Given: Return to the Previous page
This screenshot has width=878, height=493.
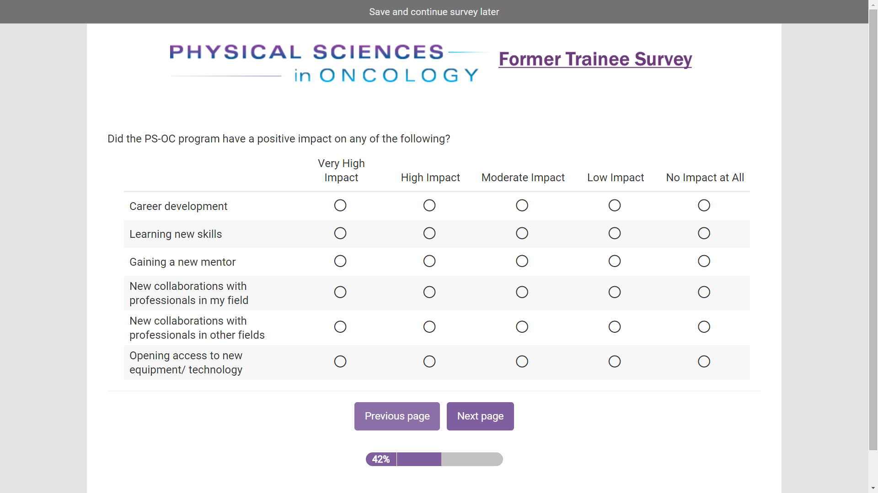Looking at the screenshot, I should [x=397, y=416].
